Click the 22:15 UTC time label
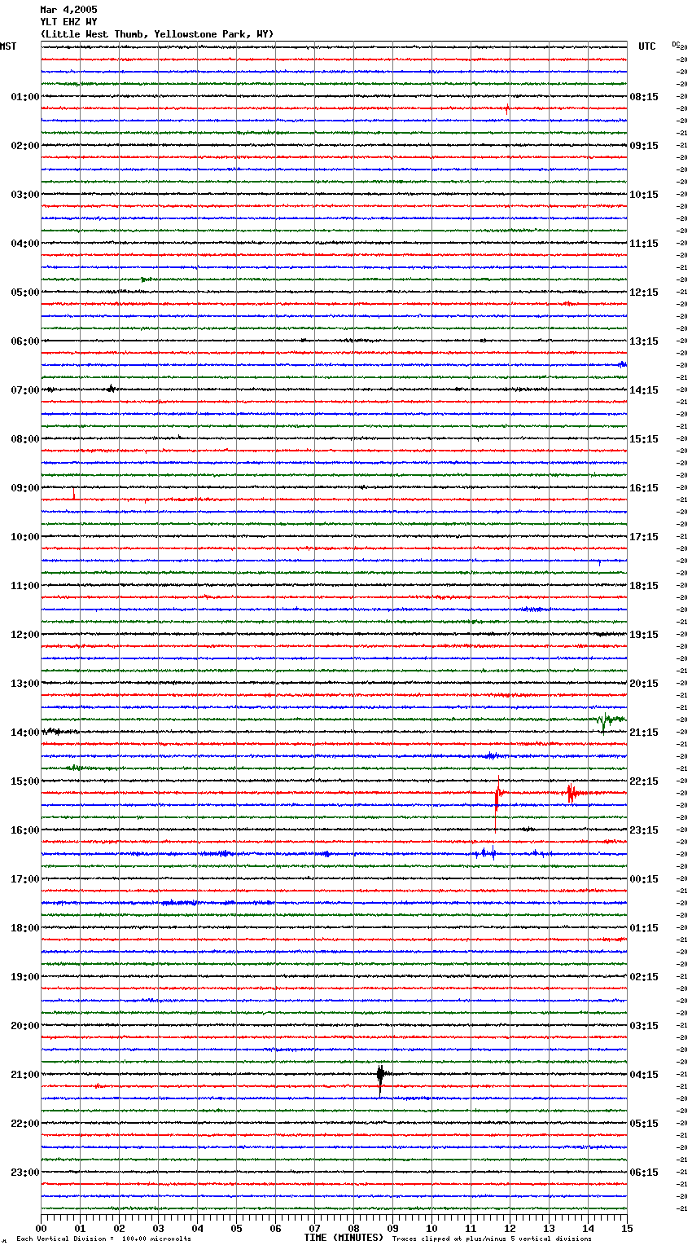 [644, 781]
